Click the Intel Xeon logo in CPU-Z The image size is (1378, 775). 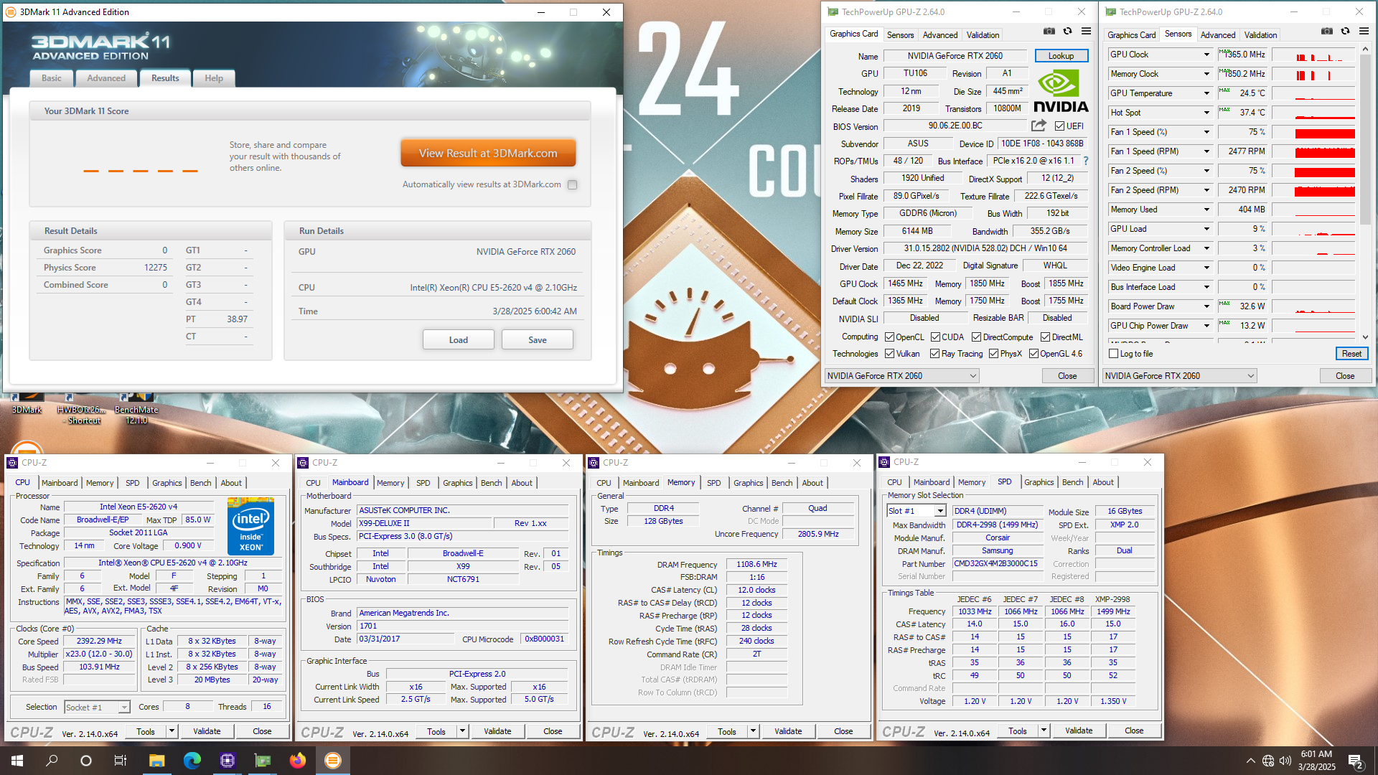tap(250, 526)
